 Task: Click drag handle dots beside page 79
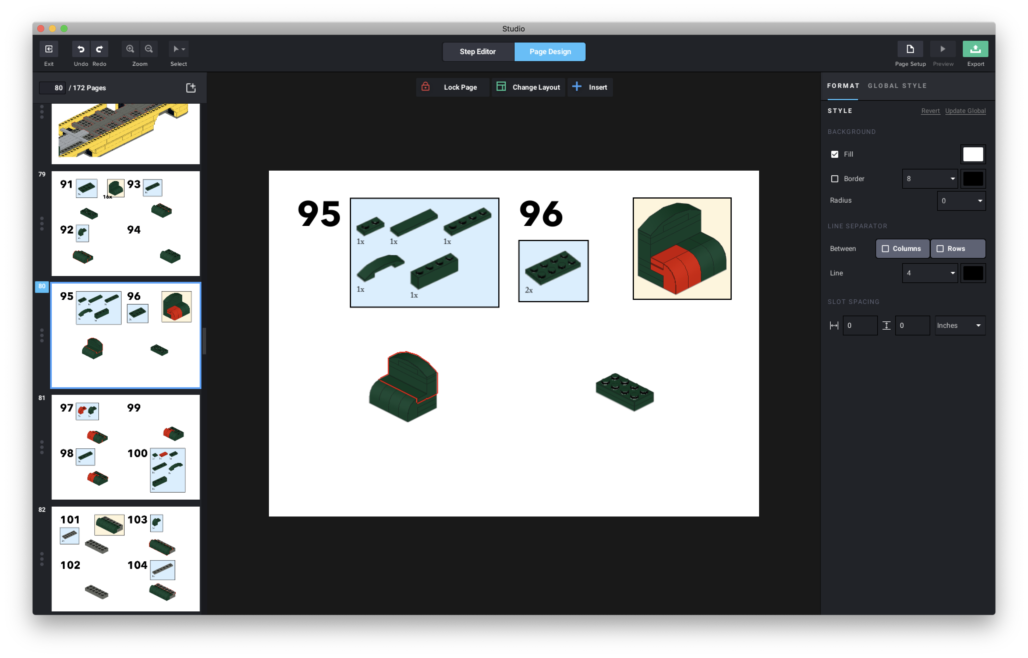pos(42,224)
